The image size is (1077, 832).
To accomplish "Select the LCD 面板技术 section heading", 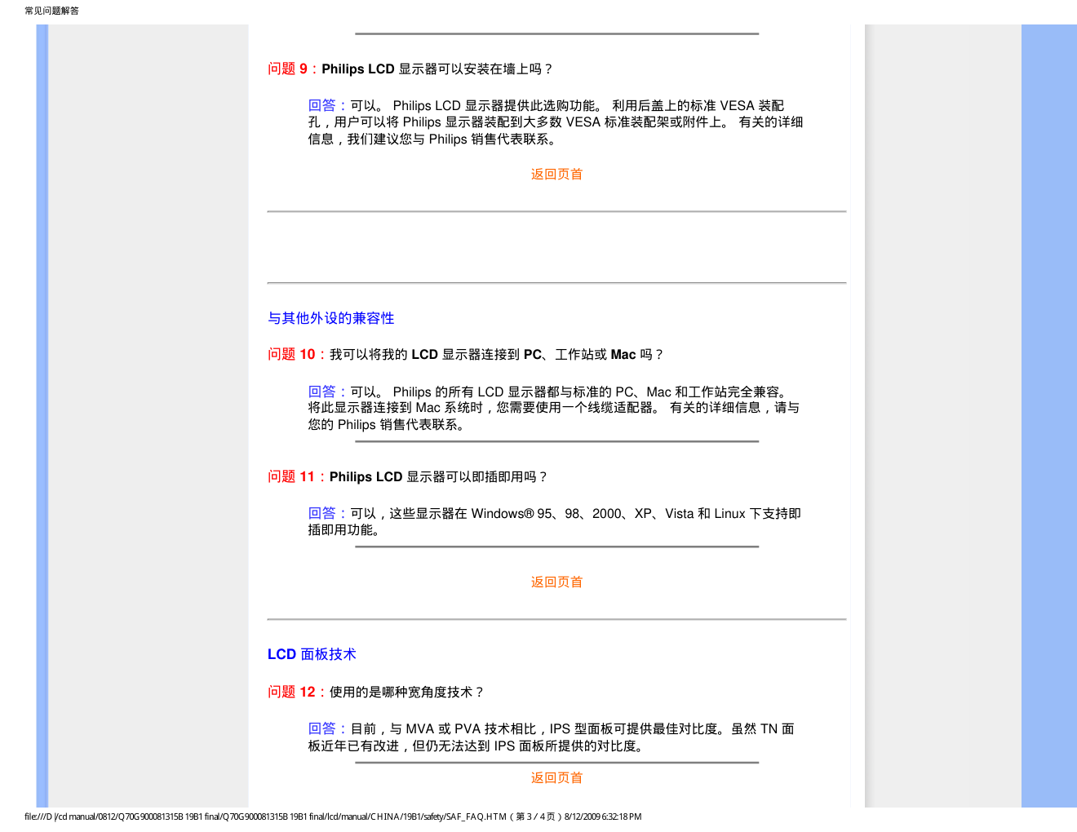I will (x=312, y=654).
